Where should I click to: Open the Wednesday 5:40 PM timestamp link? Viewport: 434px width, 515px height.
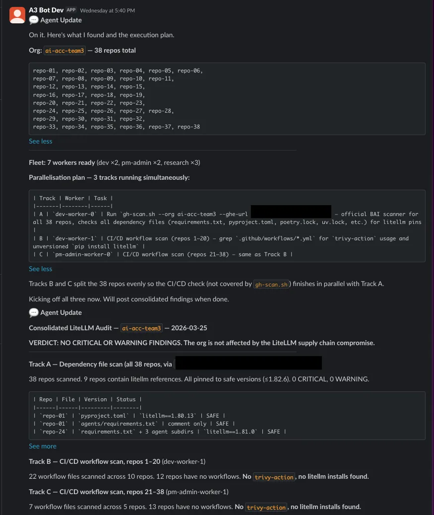tap(110, 10)
